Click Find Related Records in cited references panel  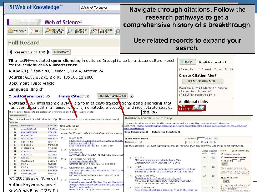(18, 116)
